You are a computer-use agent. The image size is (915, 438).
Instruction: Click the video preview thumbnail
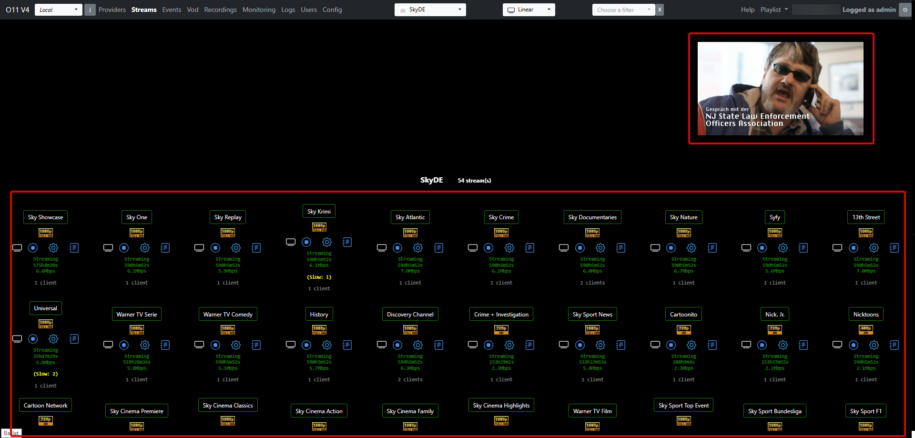pos(781,89)
